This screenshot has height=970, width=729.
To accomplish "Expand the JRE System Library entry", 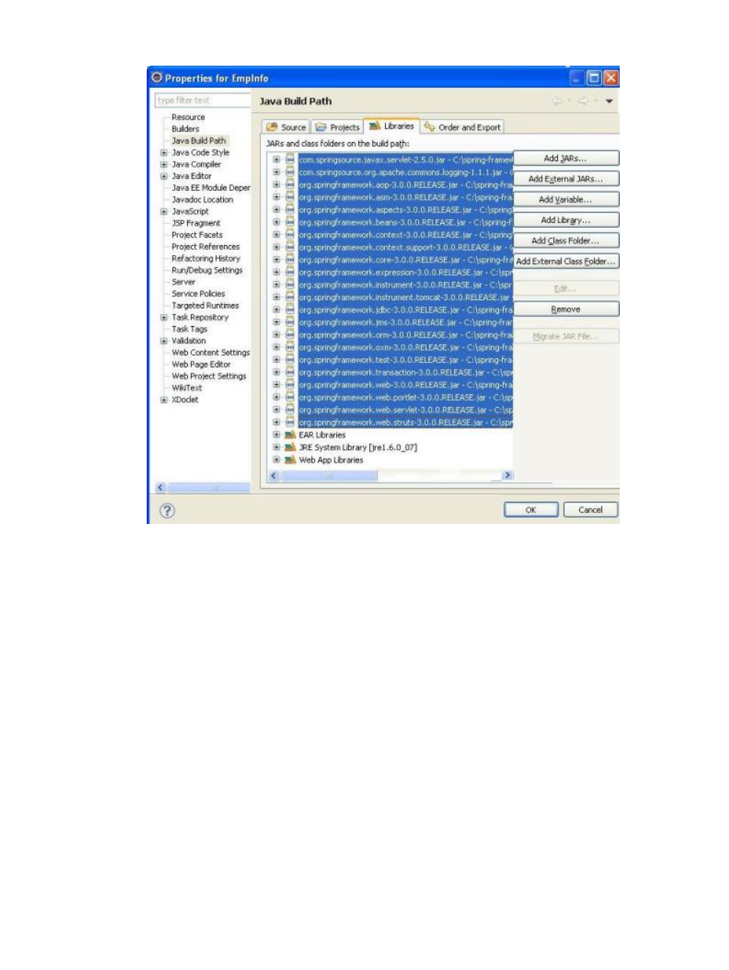I will click(276, 448).
